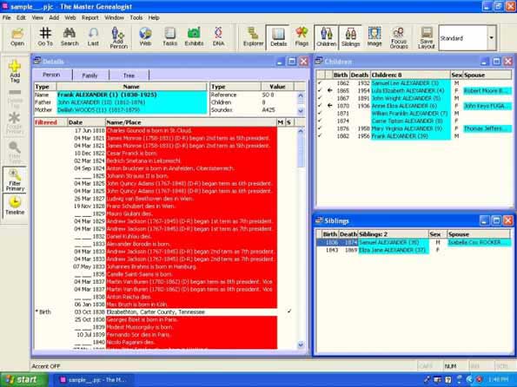
Task: Open the View menu
Action: tap(37, 17)
